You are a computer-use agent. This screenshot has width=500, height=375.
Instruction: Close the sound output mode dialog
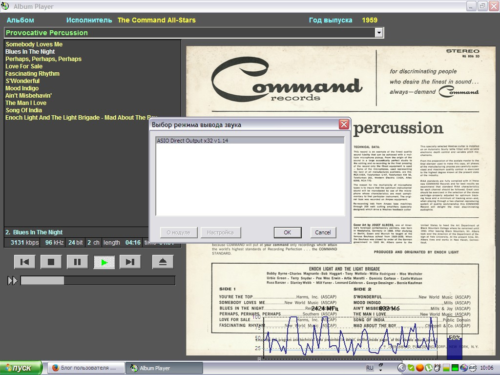click(x=344, y=124)
